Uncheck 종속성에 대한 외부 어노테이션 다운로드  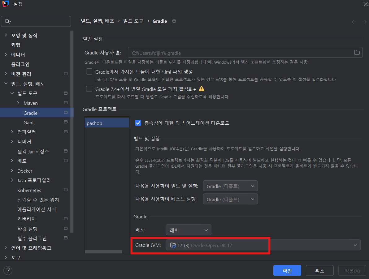pos(138,123)
